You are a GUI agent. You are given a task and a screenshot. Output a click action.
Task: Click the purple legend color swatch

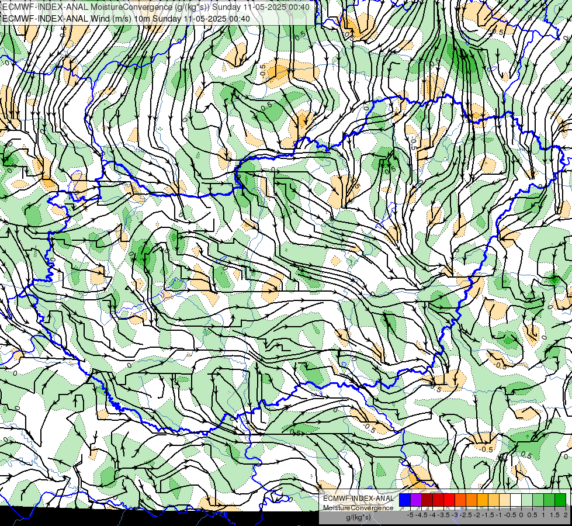pyautogui.click(x=416, y=500)
